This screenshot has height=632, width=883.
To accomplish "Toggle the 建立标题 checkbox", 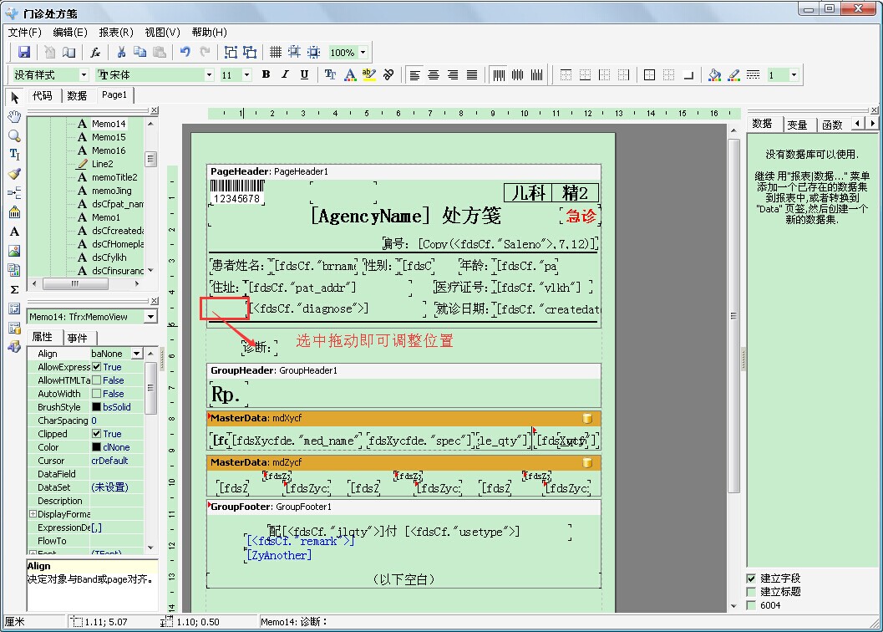I will tap(751, 592).
